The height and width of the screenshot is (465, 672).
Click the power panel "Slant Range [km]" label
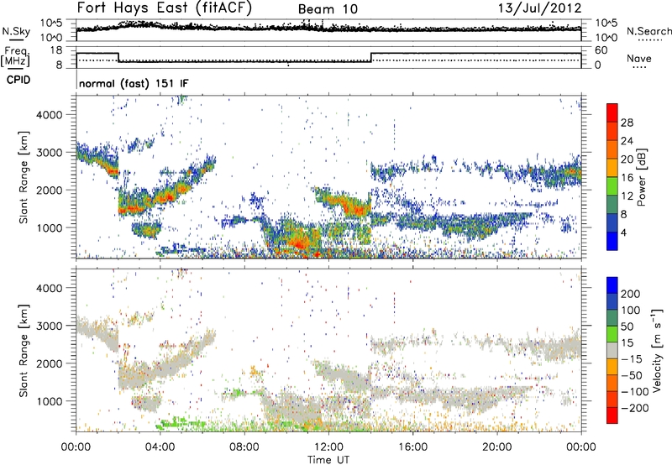tap(24, 177)
